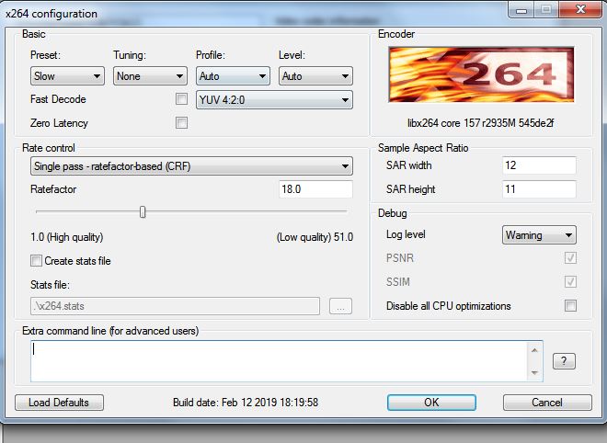Open help with the ? button
The height and width of the screenshot is (443, 607).
coord(564,361)
